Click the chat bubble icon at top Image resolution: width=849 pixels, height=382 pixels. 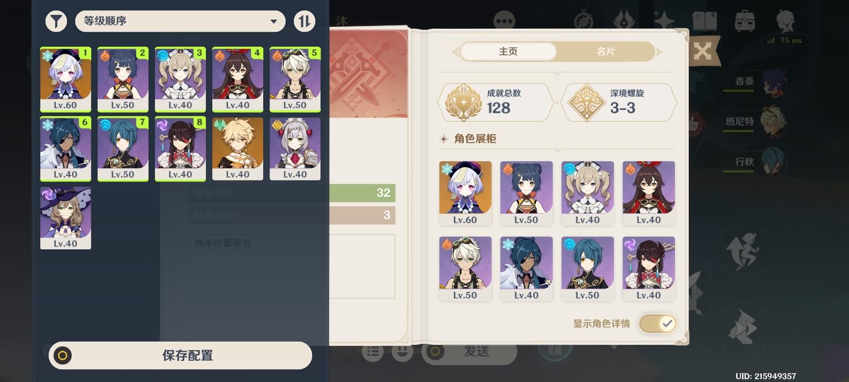pos(504,22)
